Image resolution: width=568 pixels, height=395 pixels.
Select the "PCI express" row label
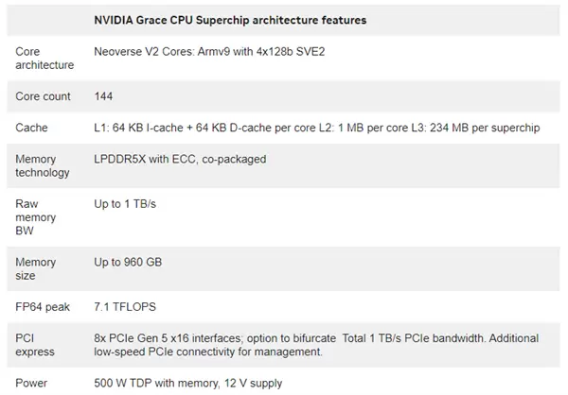click(x=35, y=345)
